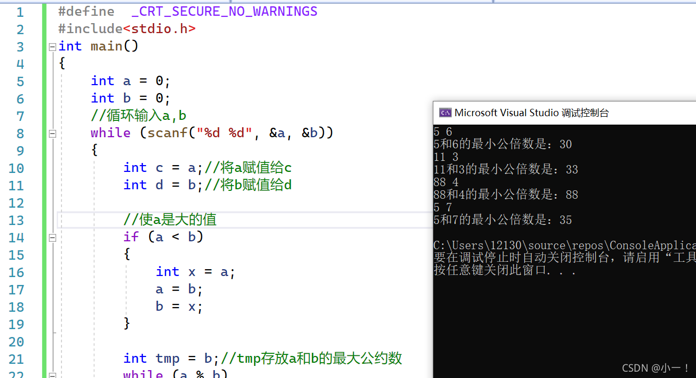Click the comment '//将b赋值给d'

click(248, 185)
